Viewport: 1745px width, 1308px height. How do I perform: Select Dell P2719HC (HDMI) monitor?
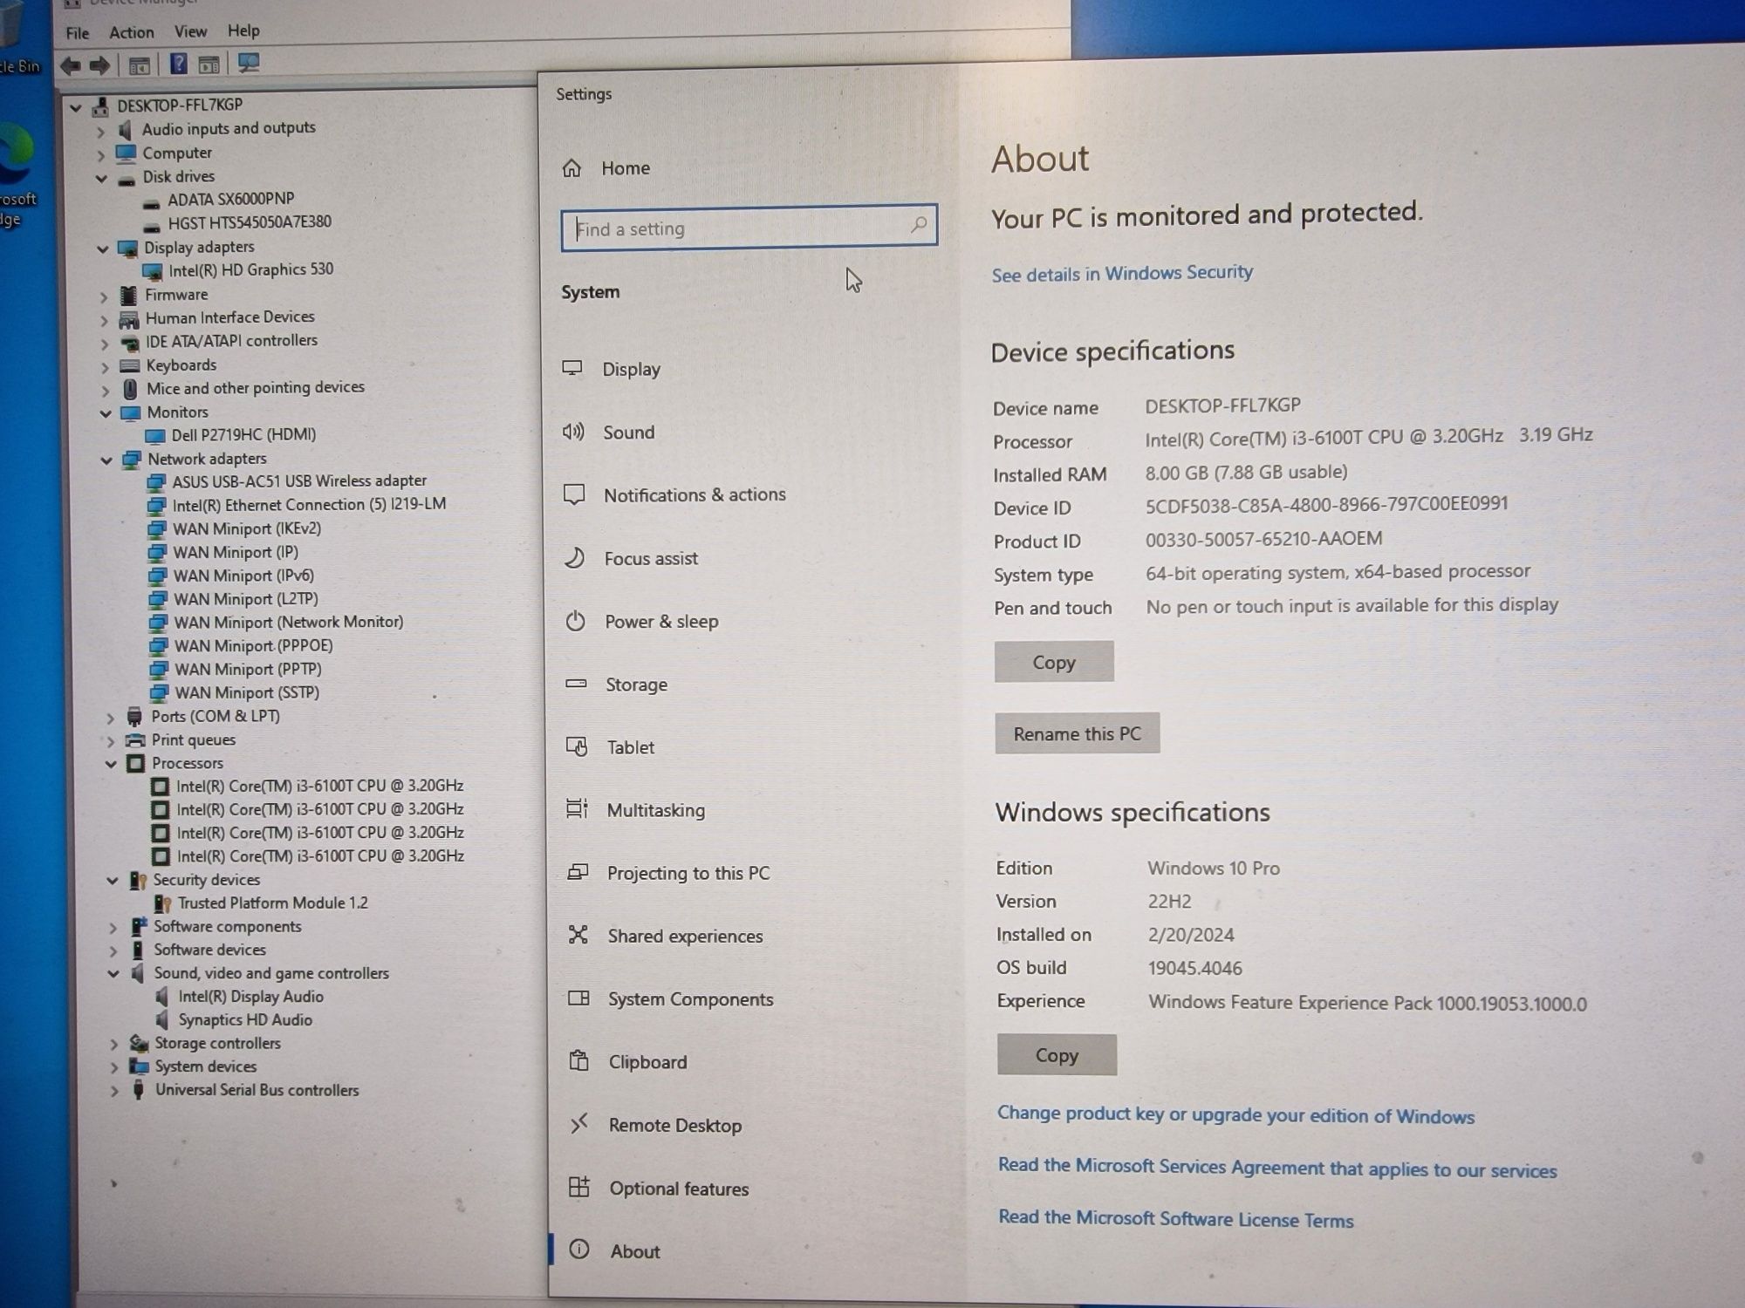click(x=243, y=434)
